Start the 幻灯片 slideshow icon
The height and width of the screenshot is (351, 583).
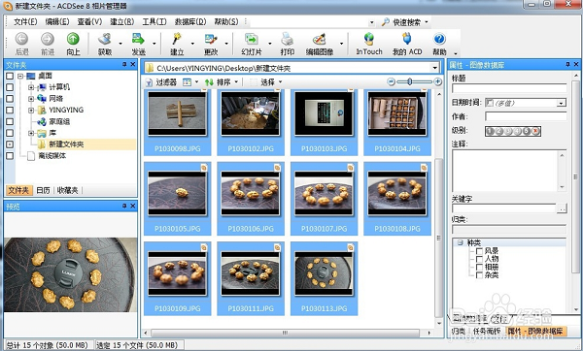(252, 39)
